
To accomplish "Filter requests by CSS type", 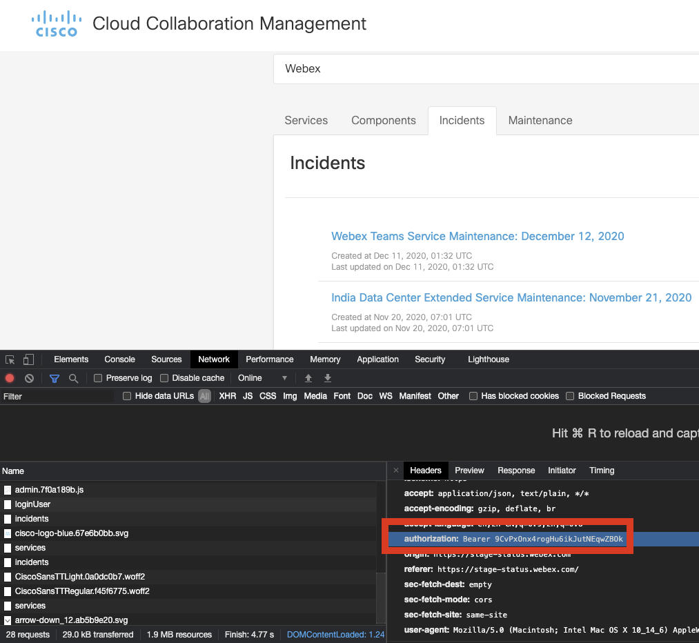I will 268,396.
